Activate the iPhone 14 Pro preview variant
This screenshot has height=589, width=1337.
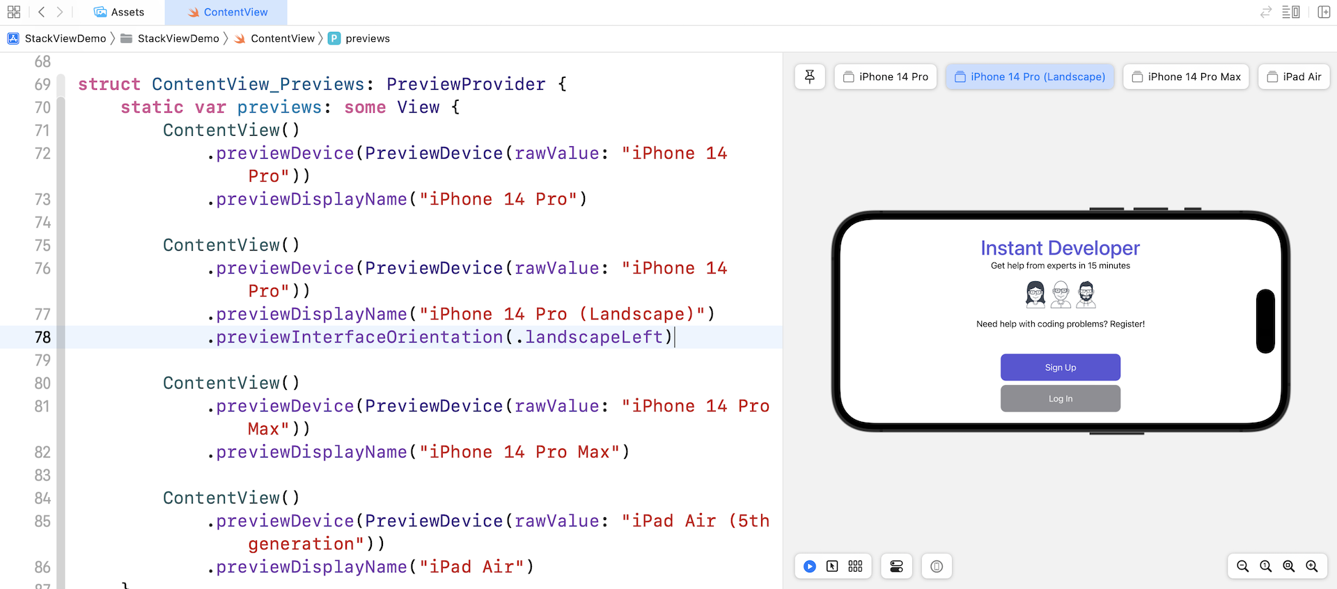point(885,77)
